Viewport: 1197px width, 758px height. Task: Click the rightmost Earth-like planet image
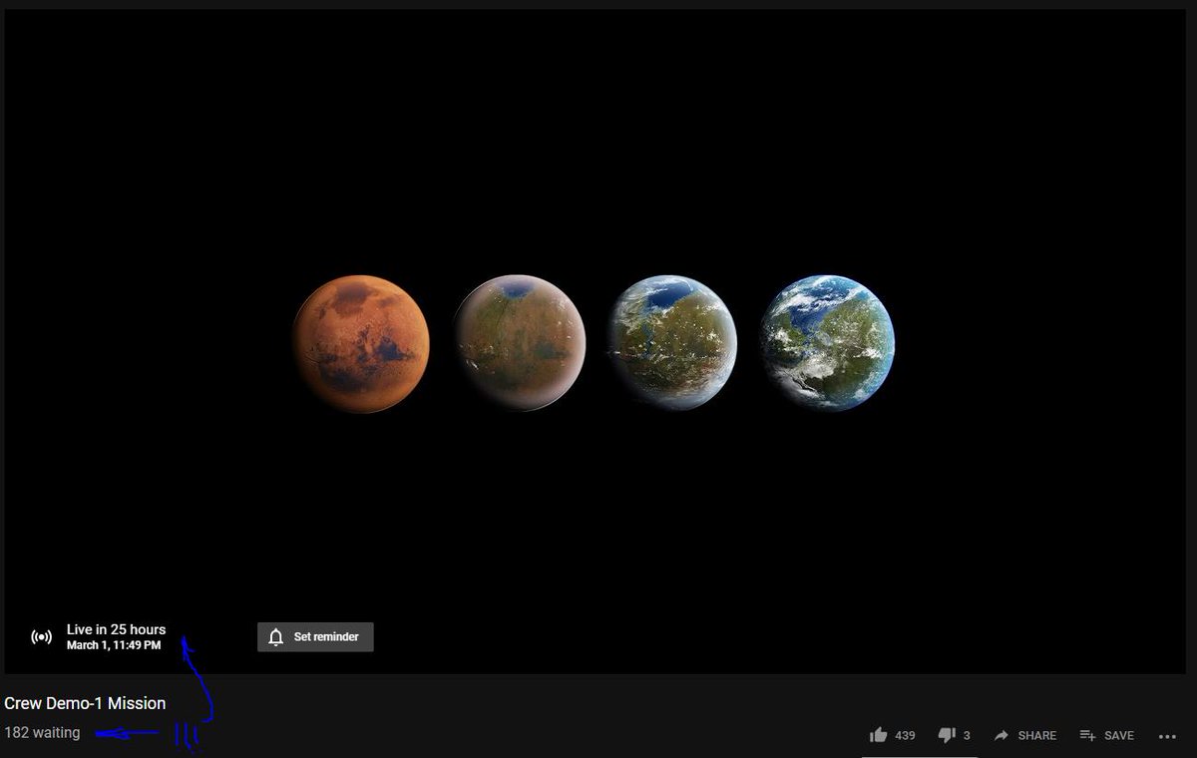tap(827, 342)
